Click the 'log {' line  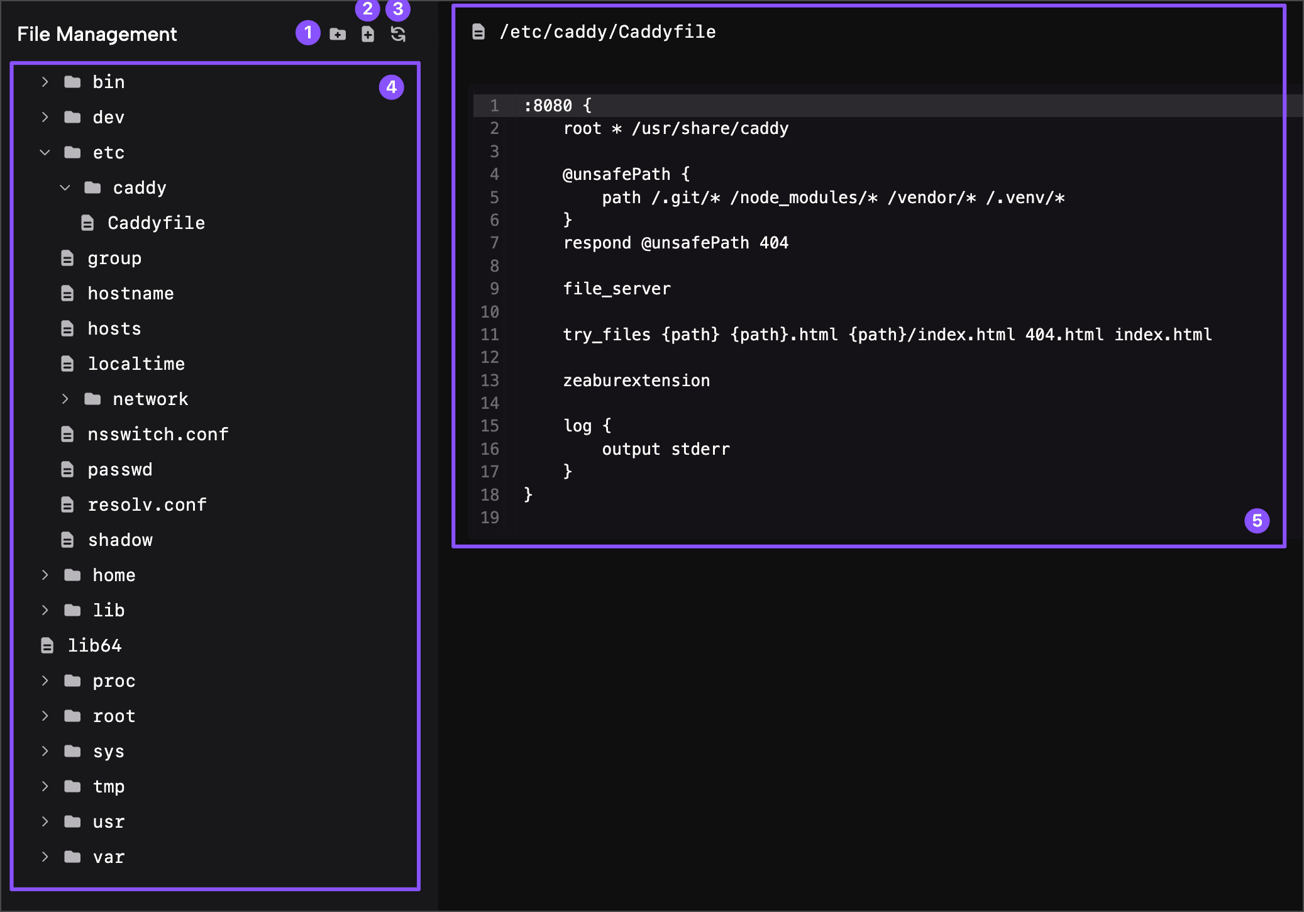587,426
